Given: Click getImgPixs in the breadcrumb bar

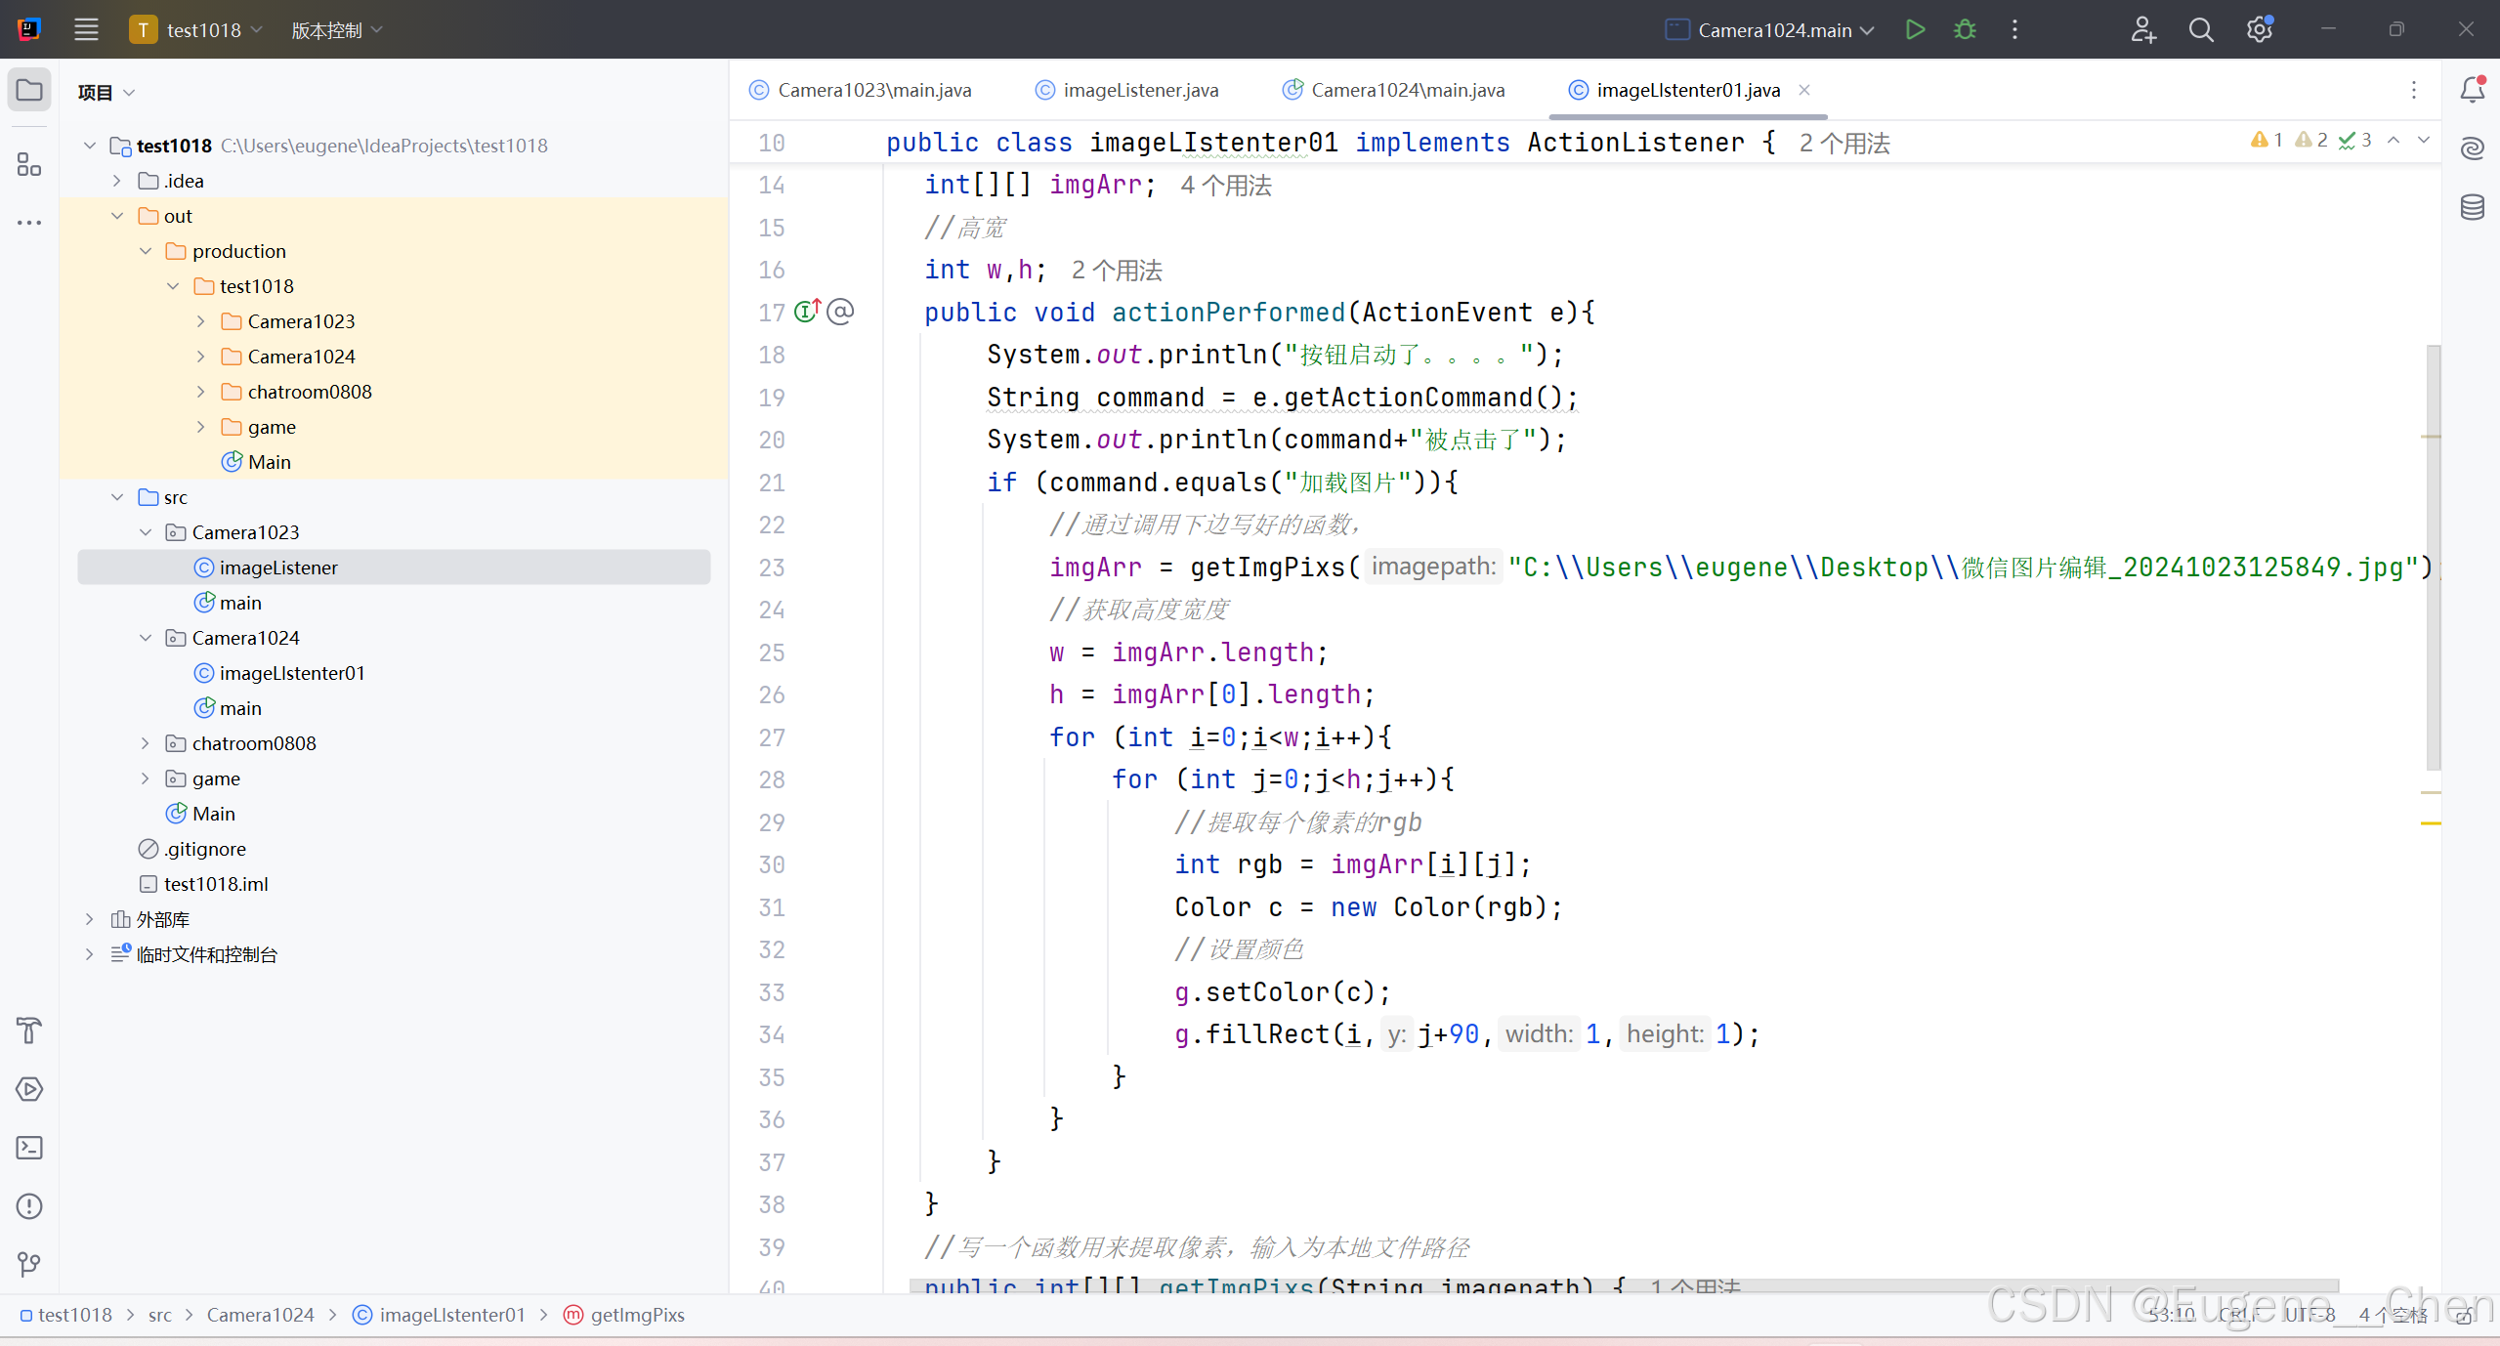Looking at the screenshot, I should [x=637, y=1315].
